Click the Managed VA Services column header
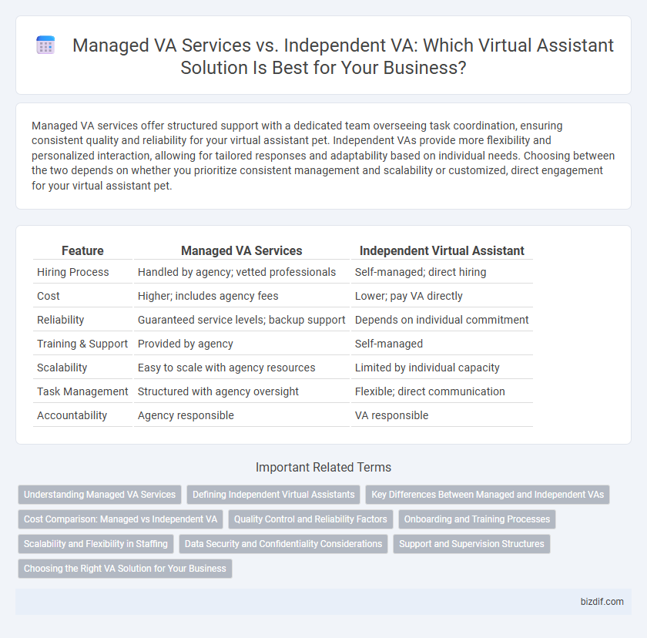 tap(241, 250)
